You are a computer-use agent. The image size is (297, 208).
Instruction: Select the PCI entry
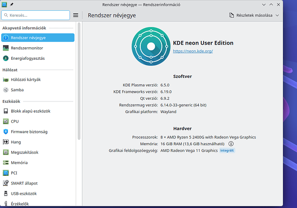38,173
